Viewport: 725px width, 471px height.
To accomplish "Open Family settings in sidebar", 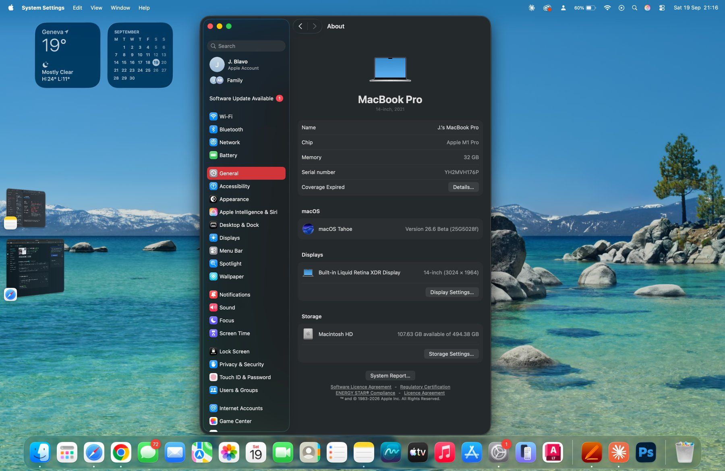I will (x=246, y=80).
